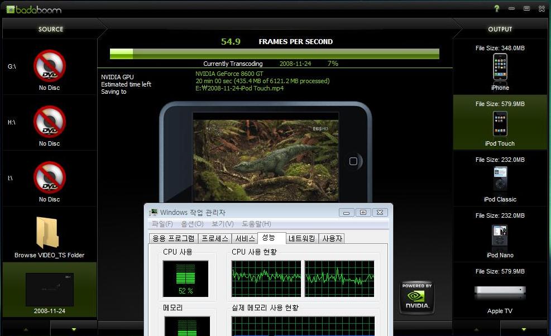This screenshot has width=551, height=336.
Task: Choose iPhone output profile
Action: [x=500, y=67]
